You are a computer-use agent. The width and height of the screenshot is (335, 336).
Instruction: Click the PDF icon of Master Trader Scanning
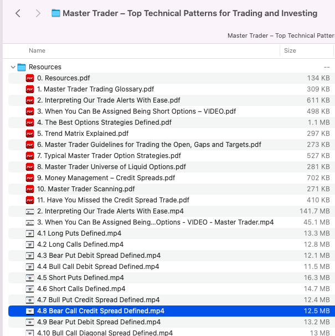coord(30,189)
